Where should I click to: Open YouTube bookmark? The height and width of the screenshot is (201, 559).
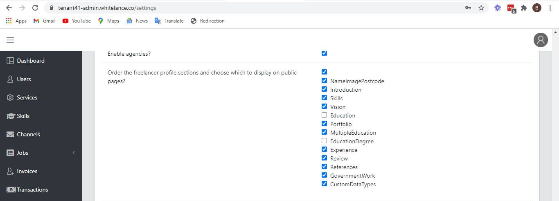(77, 21)
